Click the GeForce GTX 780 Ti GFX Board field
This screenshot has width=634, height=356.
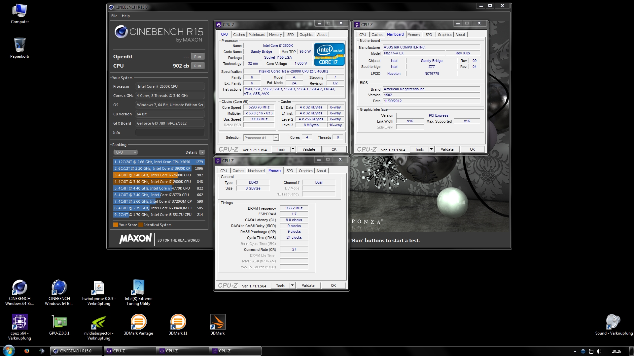170,123
